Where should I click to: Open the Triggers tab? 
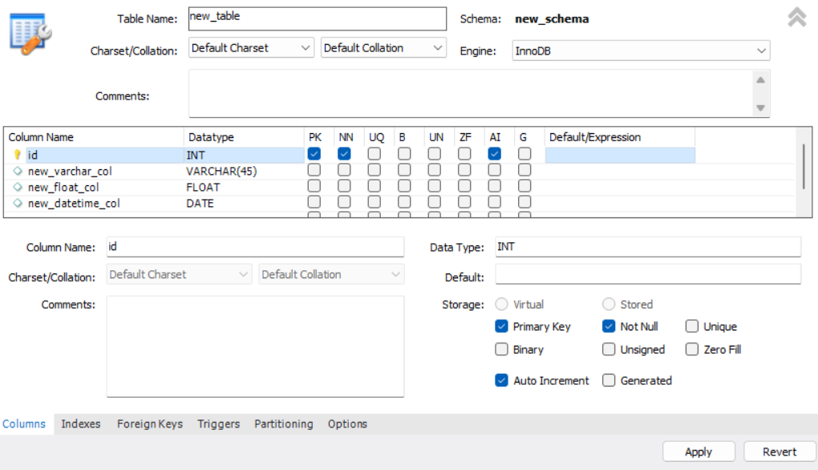pos(219,424)
